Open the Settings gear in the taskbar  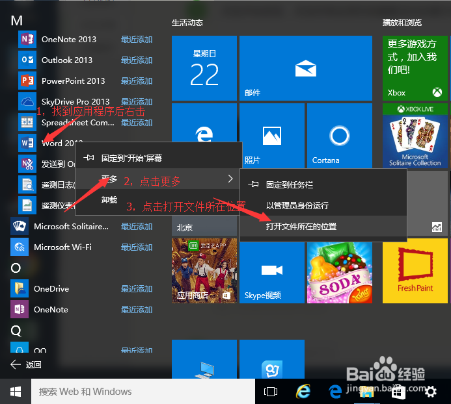pyautogui.click(x=431, y=392)
